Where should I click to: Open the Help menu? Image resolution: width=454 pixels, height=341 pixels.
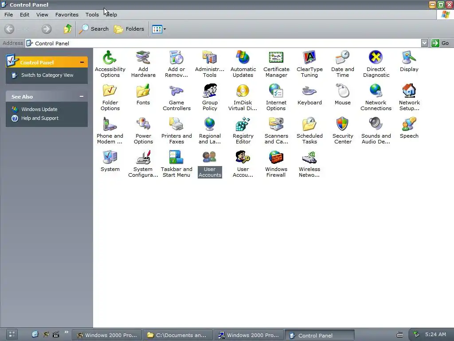(x=112, y=15)
